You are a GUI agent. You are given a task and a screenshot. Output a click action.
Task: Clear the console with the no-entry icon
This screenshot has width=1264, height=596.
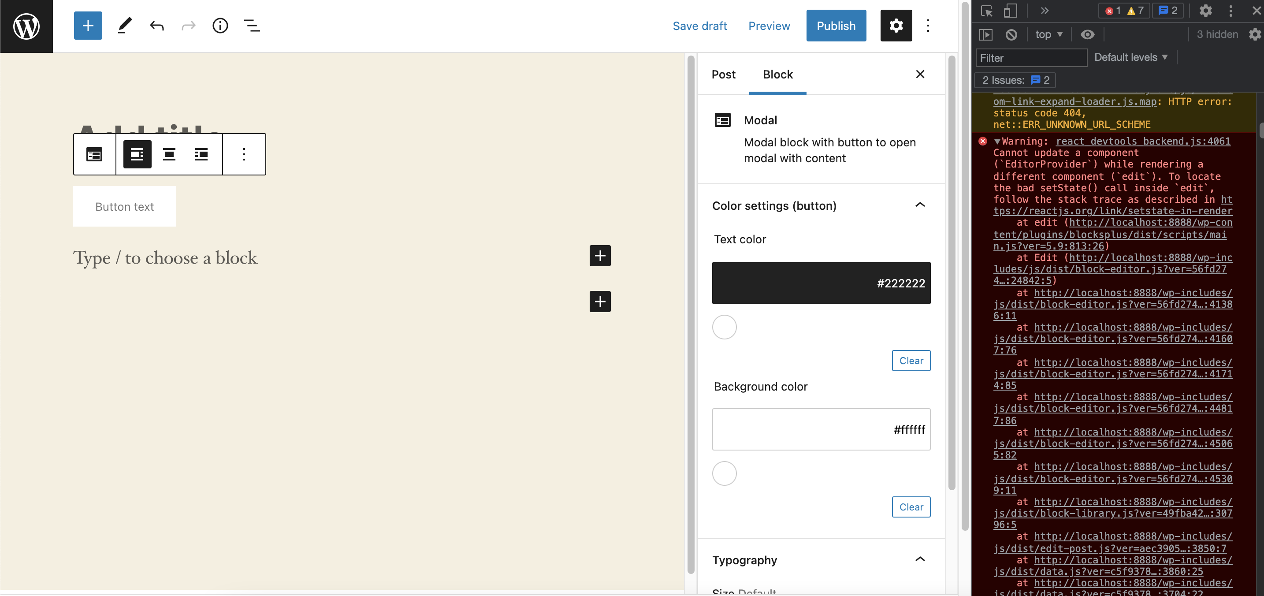1011,34
